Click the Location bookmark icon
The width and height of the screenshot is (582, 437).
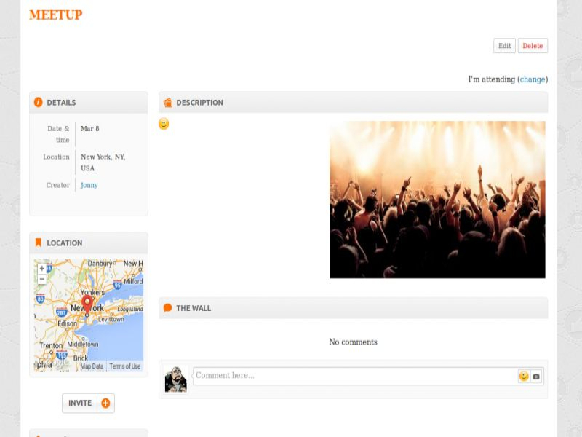[x=39, y=243]
